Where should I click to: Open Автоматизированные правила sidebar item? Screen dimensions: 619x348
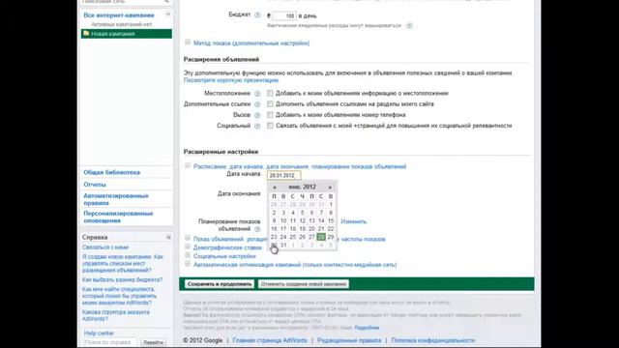(x=116, y=199)
